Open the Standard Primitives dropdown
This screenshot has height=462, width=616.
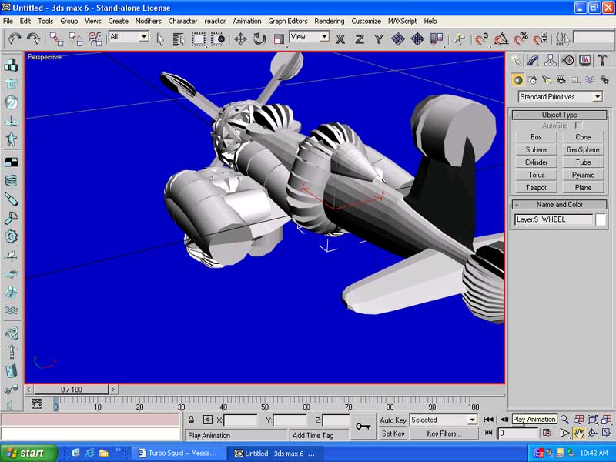[x=560, y=97]
